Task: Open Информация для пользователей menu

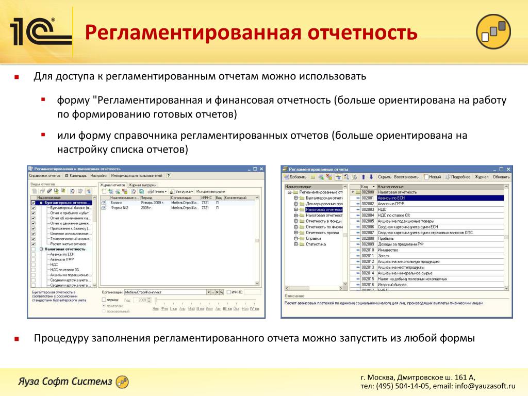Action: click(x=137, y=175)
